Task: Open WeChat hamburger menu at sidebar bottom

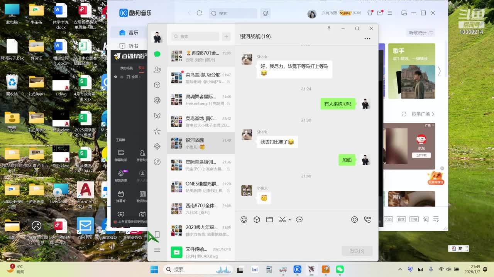Action: [x=157, y=250]
